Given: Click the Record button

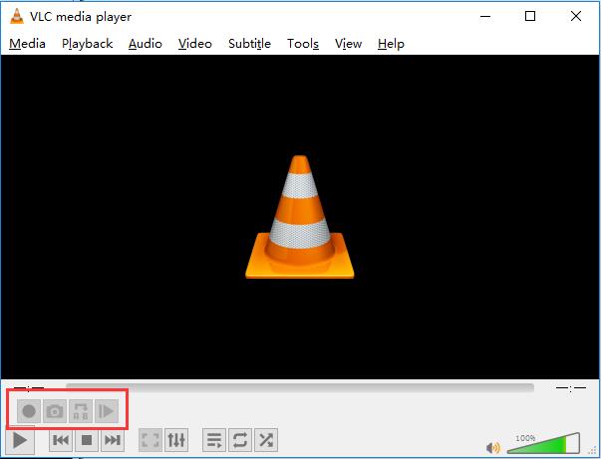Looking at the screenshot, I should coord(29,411).
